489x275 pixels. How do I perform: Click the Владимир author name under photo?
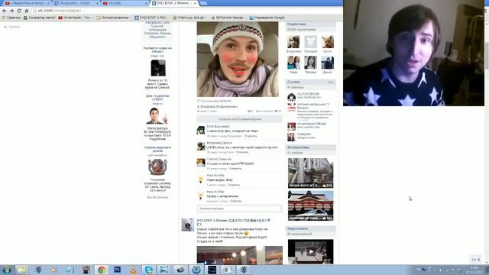219,107
